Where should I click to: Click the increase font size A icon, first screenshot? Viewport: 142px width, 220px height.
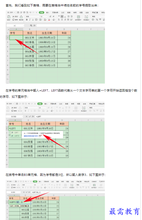[x=50, y=16]
